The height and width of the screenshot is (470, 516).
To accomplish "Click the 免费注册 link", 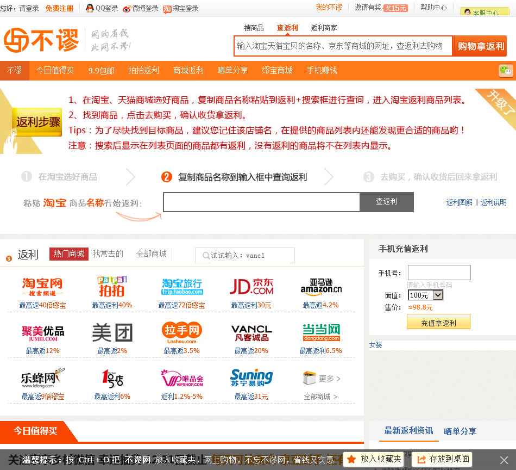I will [59, 8].
